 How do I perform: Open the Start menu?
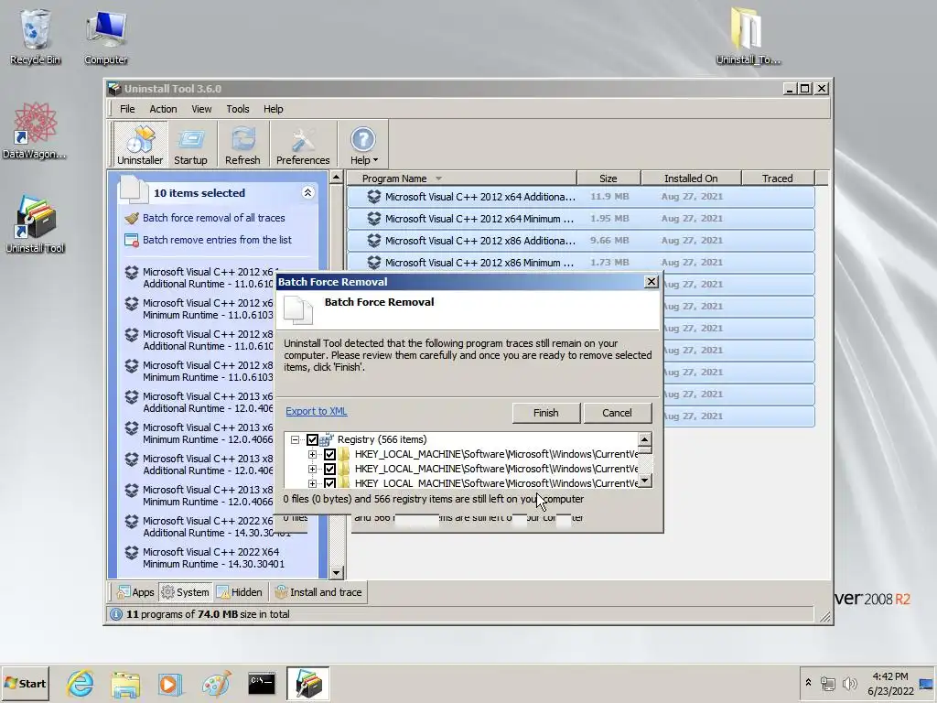25,683
